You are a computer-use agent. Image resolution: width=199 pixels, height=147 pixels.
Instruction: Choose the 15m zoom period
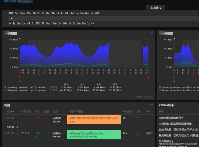[22, 13]
